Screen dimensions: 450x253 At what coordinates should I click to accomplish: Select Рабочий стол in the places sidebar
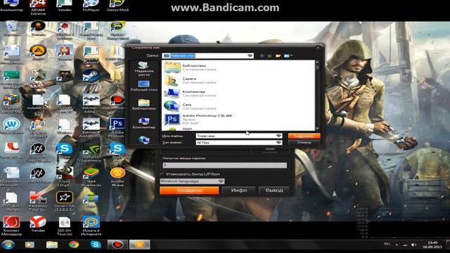coord(143,86)
